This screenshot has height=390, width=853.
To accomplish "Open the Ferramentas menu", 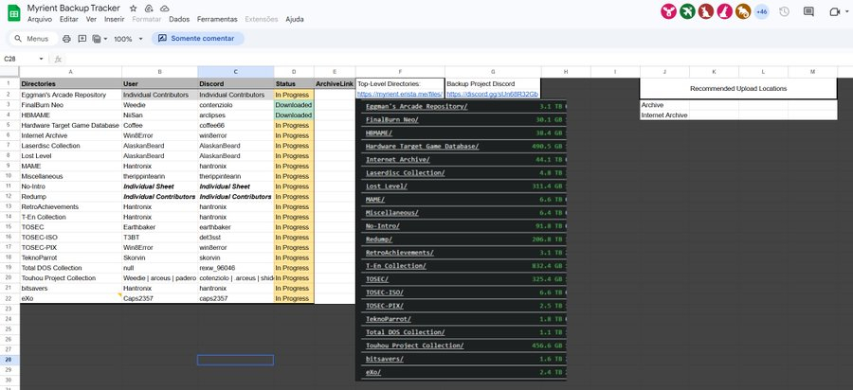I will coord(217,19).
